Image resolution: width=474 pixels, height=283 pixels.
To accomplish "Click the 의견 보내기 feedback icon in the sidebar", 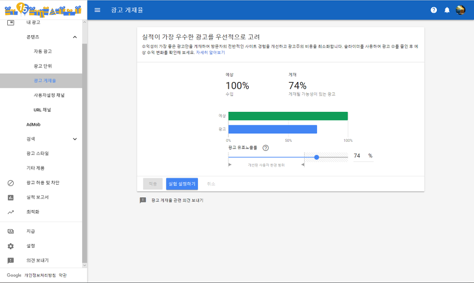I will tap(10, 261).
